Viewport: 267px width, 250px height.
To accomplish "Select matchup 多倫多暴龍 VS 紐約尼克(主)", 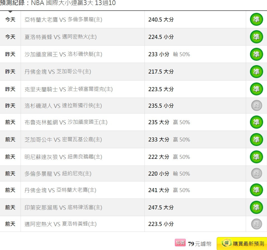I will (58, 174).
